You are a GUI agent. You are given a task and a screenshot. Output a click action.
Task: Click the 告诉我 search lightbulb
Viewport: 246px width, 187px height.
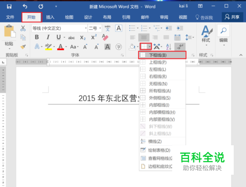pos(204,17)
